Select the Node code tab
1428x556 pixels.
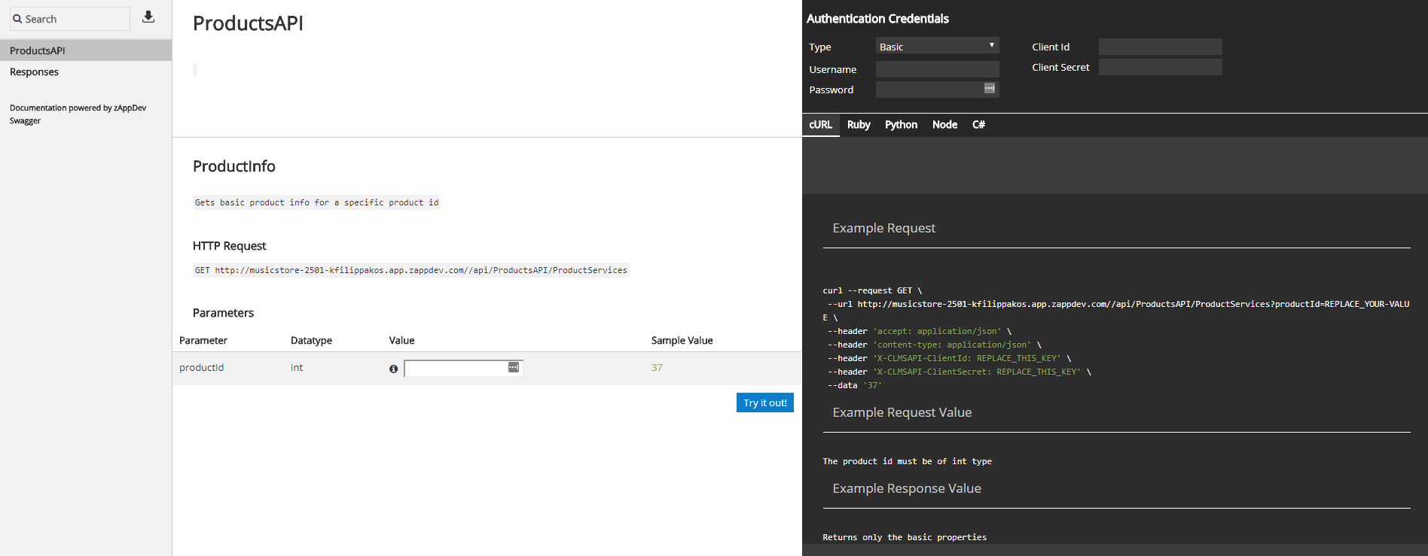[x=944, y=125]
